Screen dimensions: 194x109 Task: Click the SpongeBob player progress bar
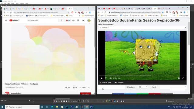(x=142, y=75)
